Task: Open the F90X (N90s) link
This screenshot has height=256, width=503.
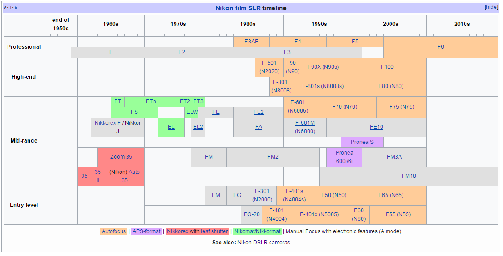Action: [323, 67]
